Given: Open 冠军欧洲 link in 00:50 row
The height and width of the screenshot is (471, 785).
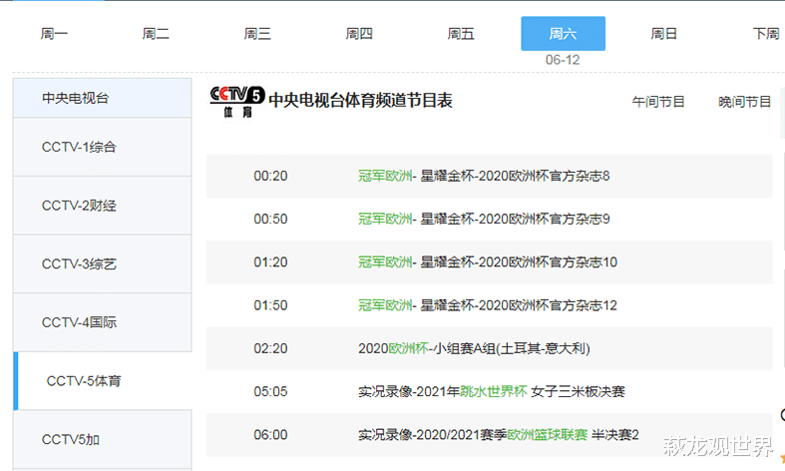Looking at the screenshot, I should 385,219.
